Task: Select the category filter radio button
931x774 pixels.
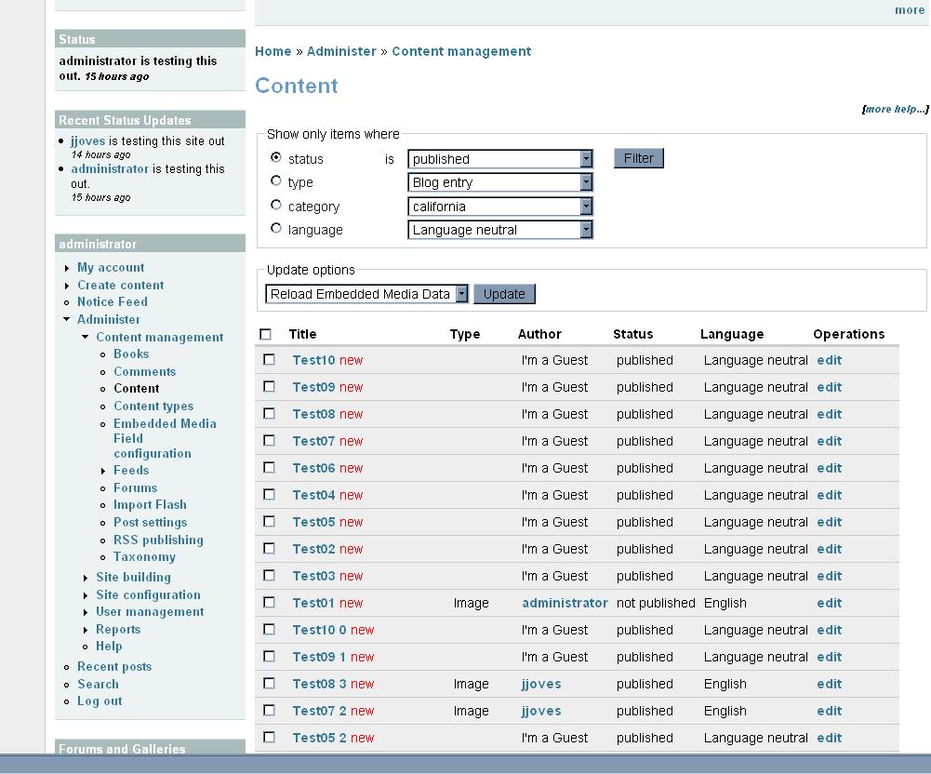Action: [275, 206]
